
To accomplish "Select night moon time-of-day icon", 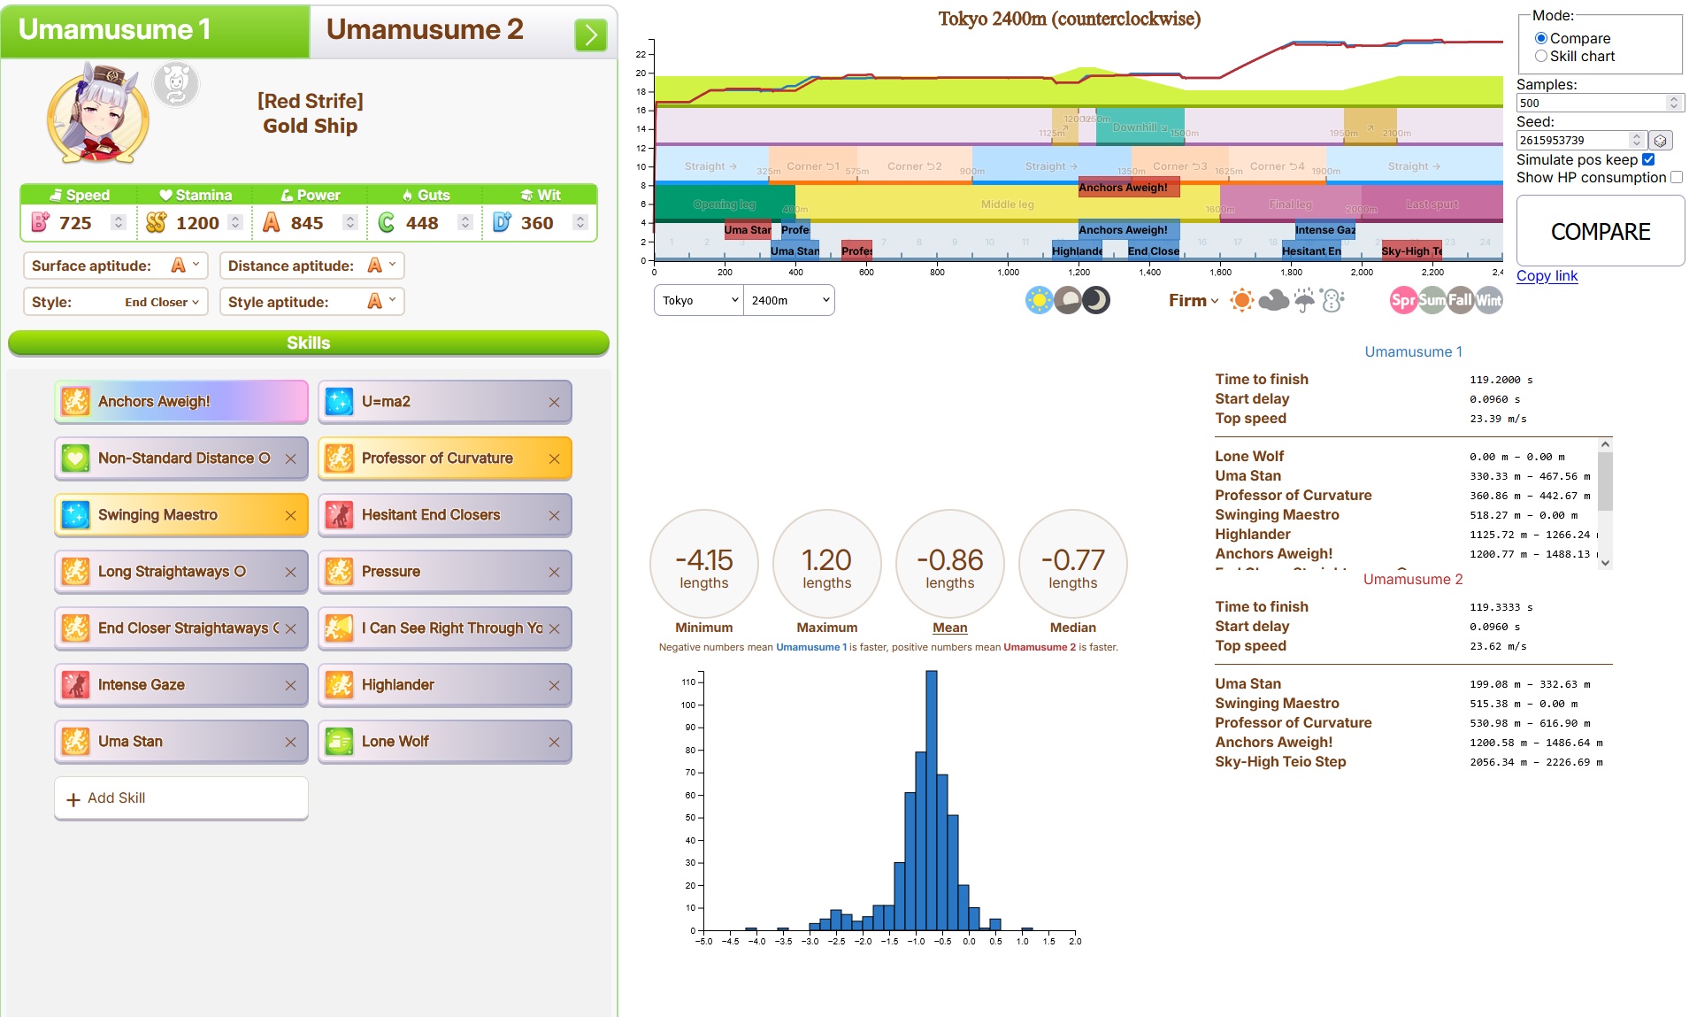I will point(1096,300).
